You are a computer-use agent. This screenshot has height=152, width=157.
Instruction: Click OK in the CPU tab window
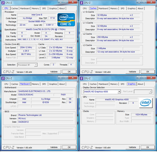[69, 72]
